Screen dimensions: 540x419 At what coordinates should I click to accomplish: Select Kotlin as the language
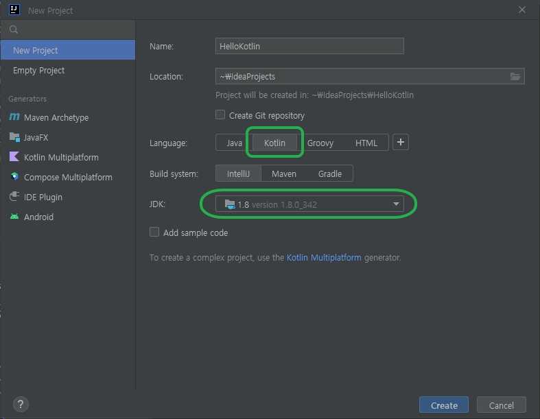[274, 143]
